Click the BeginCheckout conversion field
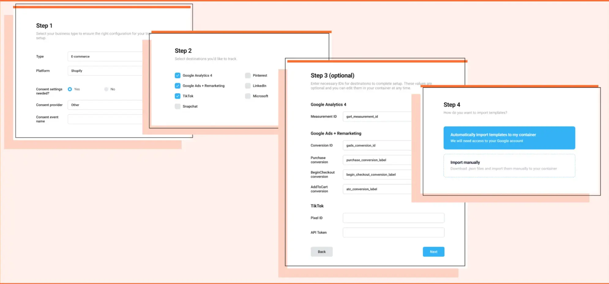 pyautogui.click(x=377, y=174)
